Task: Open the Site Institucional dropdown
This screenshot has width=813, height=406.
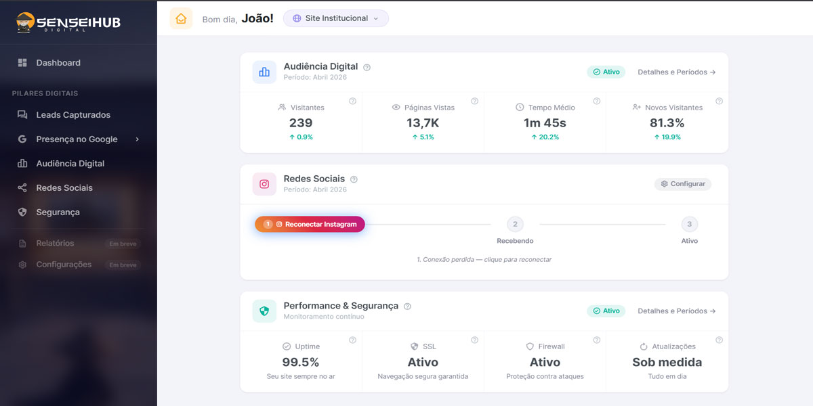Action: pyautogui.click(x=335, y=18)
